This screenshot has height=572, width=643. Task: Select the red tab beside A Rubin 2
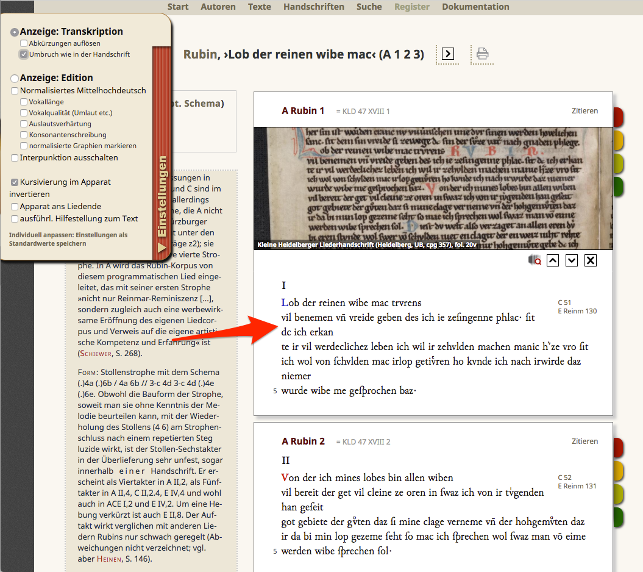pyautogui.click(x=618, y=448)
